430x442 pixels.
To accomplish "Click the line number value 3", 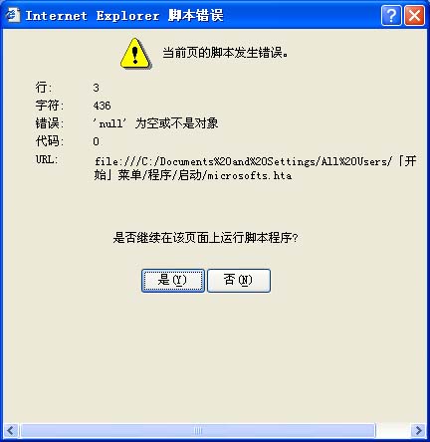I will (96, 88).
